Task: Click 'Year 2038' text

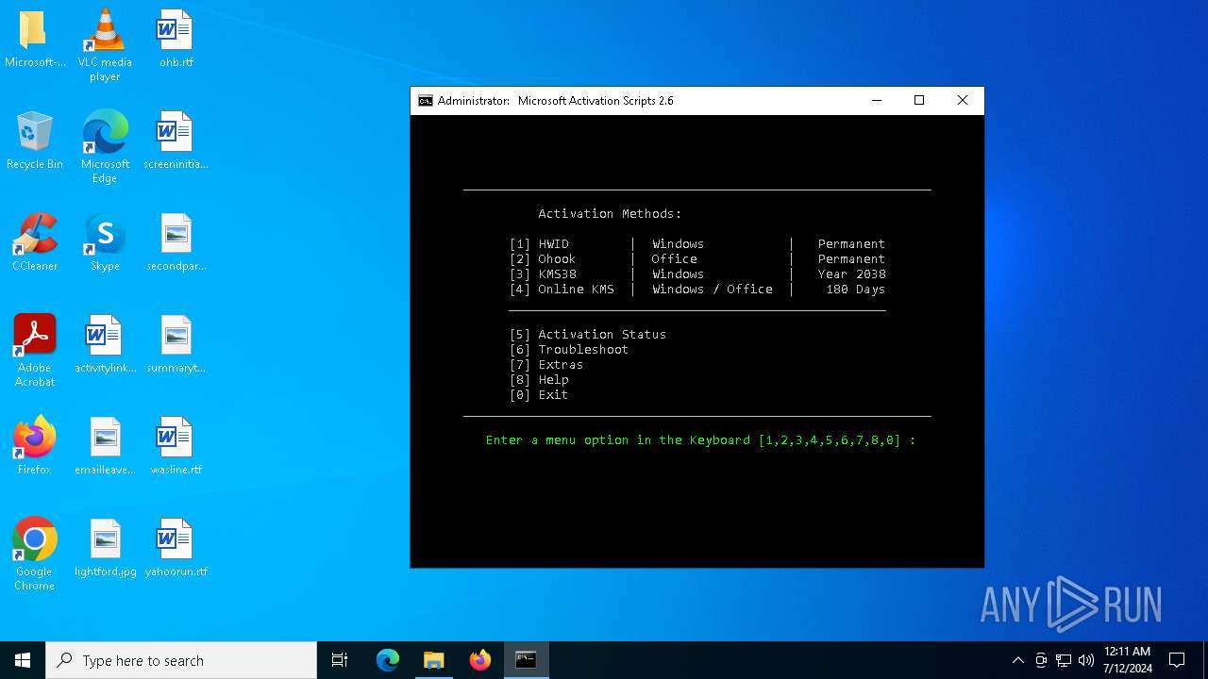Action: [851, 274]
